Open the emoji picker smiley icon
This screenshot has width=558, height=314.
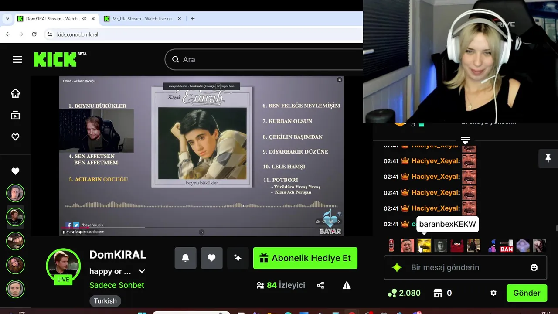point(534,267)
